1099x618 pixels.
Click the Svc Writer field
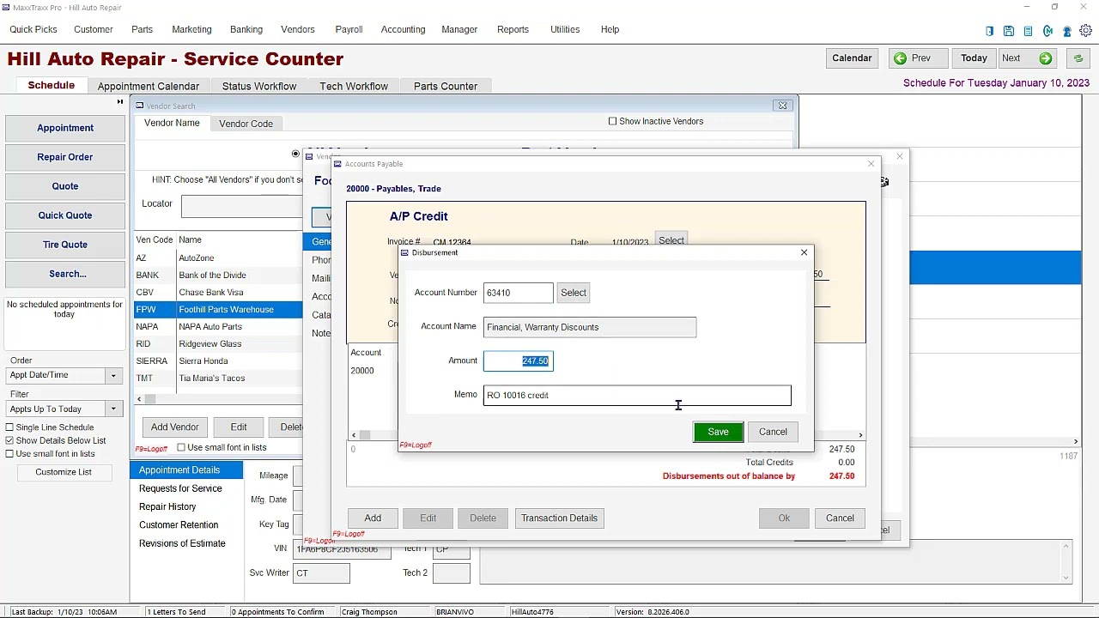point(322,573)
